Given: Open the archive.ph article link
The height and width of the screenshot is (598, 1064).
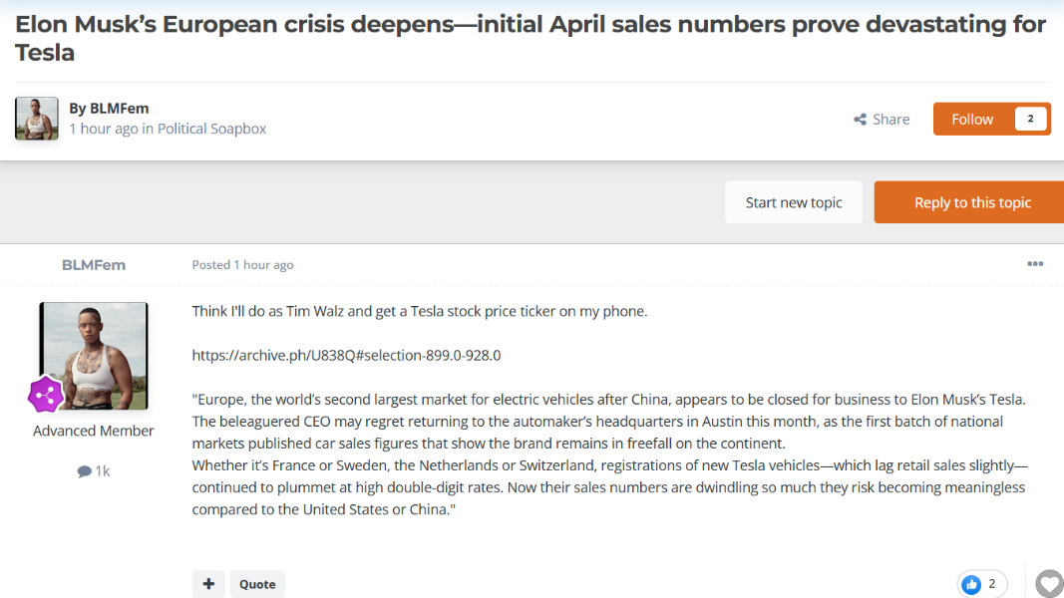Looking at the screenshot, I should [346, 355].
